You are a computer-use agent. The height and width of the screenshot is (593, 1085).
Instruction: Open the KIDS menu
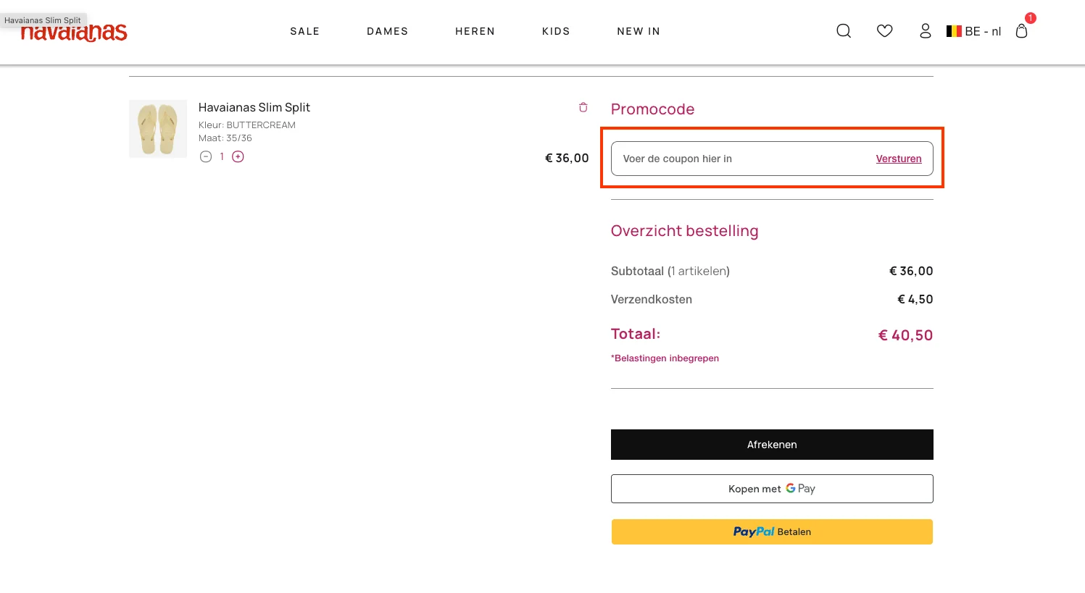pos(556,31)
